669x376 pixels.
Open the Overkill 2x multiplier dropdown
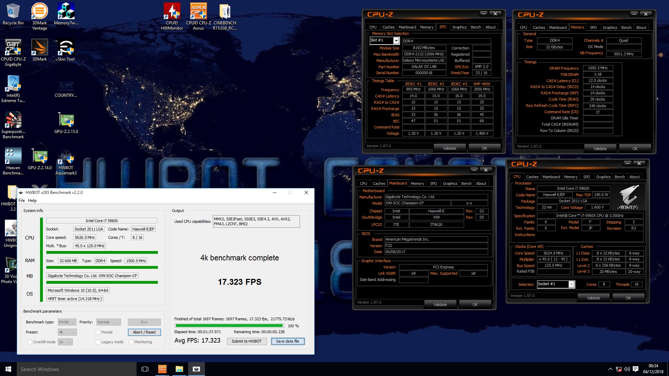pyautogui.click(x=65, y=342)
